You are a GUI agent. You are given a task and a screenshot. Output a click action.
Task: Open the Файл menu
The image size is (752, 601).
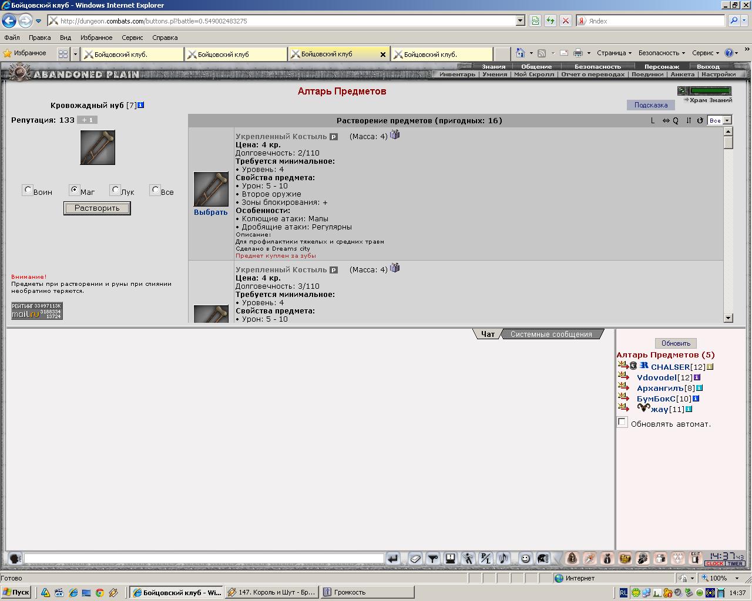(12, 38)
